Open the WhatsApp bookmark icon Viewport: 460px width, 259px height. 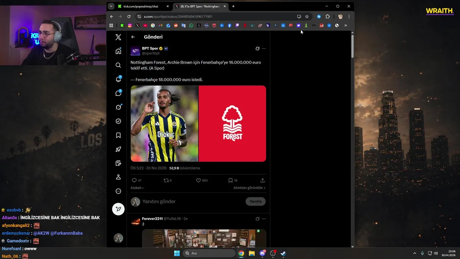(x=191, y=26)
